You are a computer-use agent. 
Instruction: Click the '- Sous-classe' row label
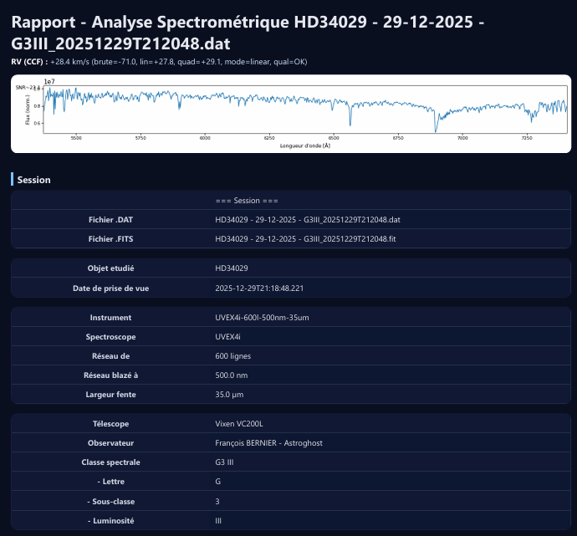click(x=111, y=502)
